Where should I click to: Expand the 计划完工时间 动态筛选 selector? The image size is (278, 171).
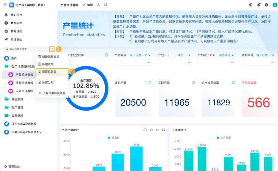[x=226, y=55]
